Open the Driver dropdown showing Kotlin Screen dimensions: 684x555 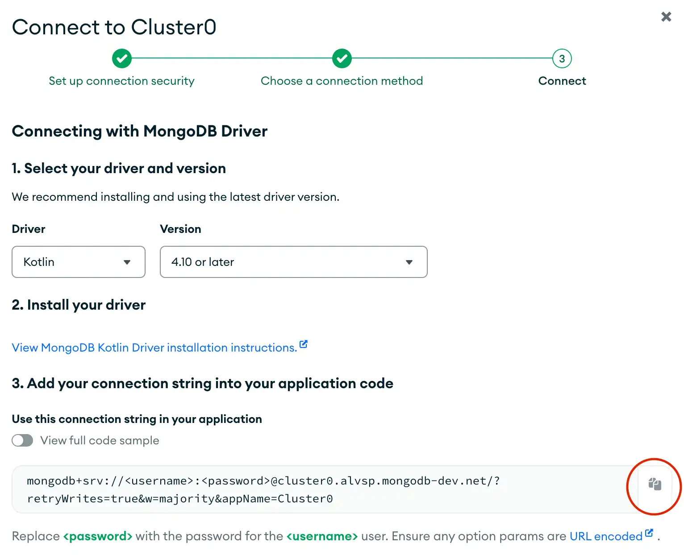79,262
